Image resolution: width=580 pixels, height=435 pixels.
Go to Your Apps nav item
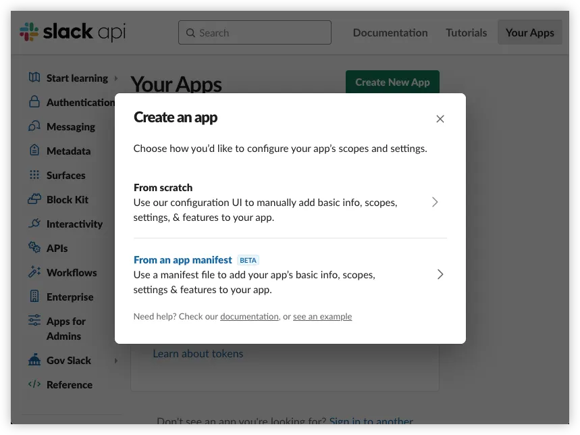coord(529,32)
